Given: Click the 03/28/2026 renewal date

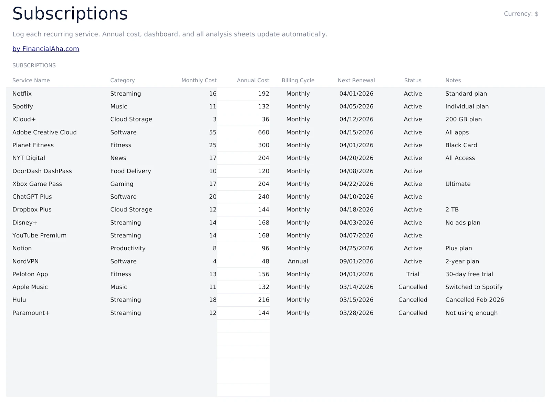Looking at the screenshot, I should pos(356,313).
